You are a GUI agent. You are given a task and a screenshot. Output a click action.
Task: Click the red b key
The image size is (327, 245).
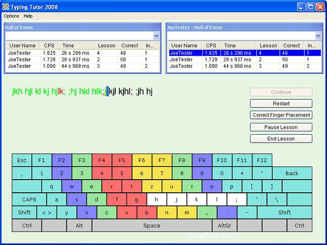[x=146, y=212]
